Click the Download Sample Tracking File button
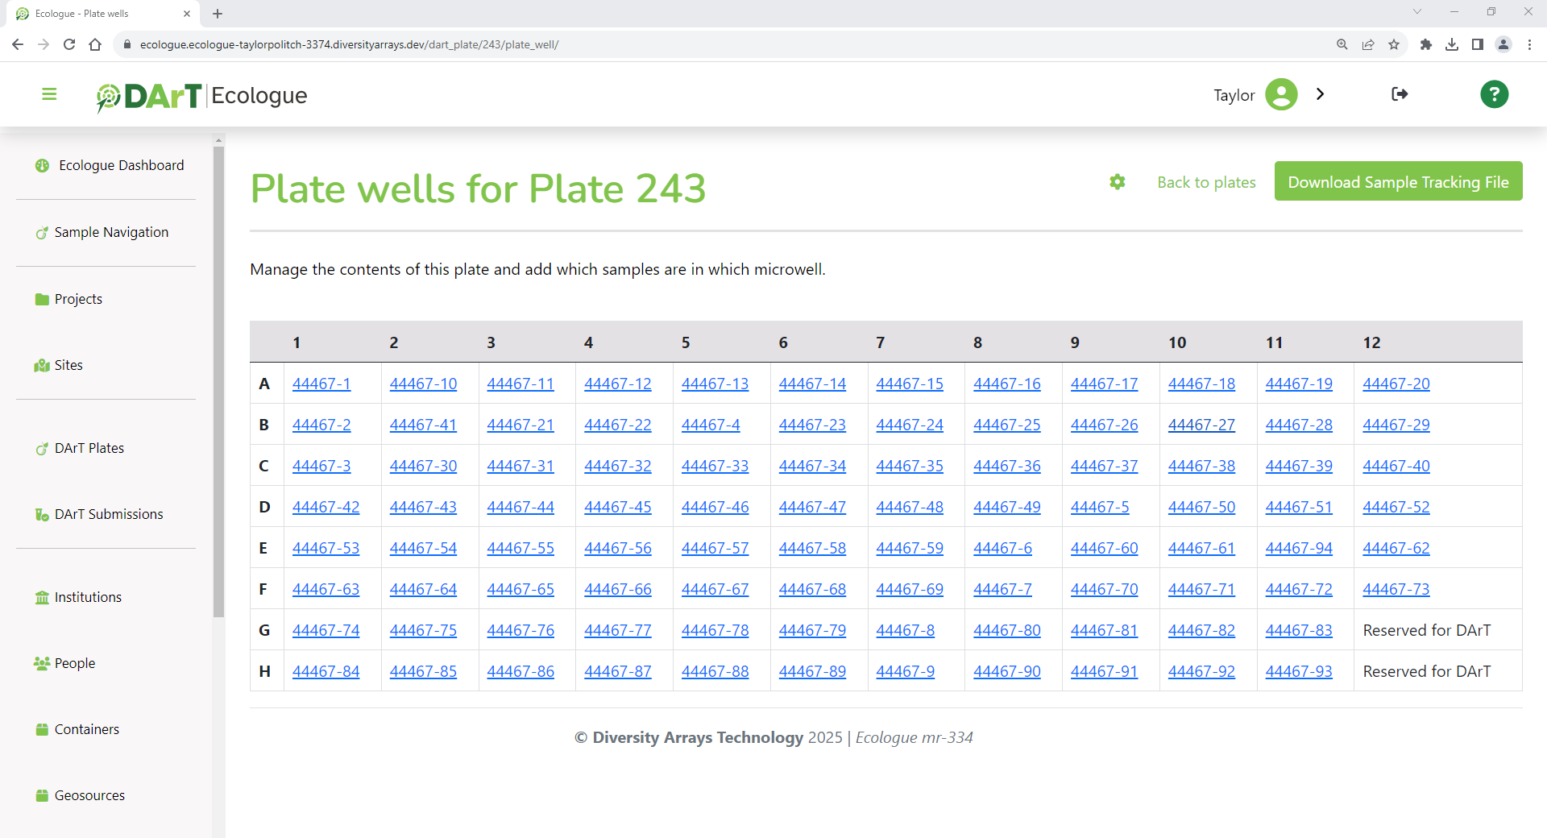The height and width of the screenshot is (838, 1547). [x=1398, y=181]
